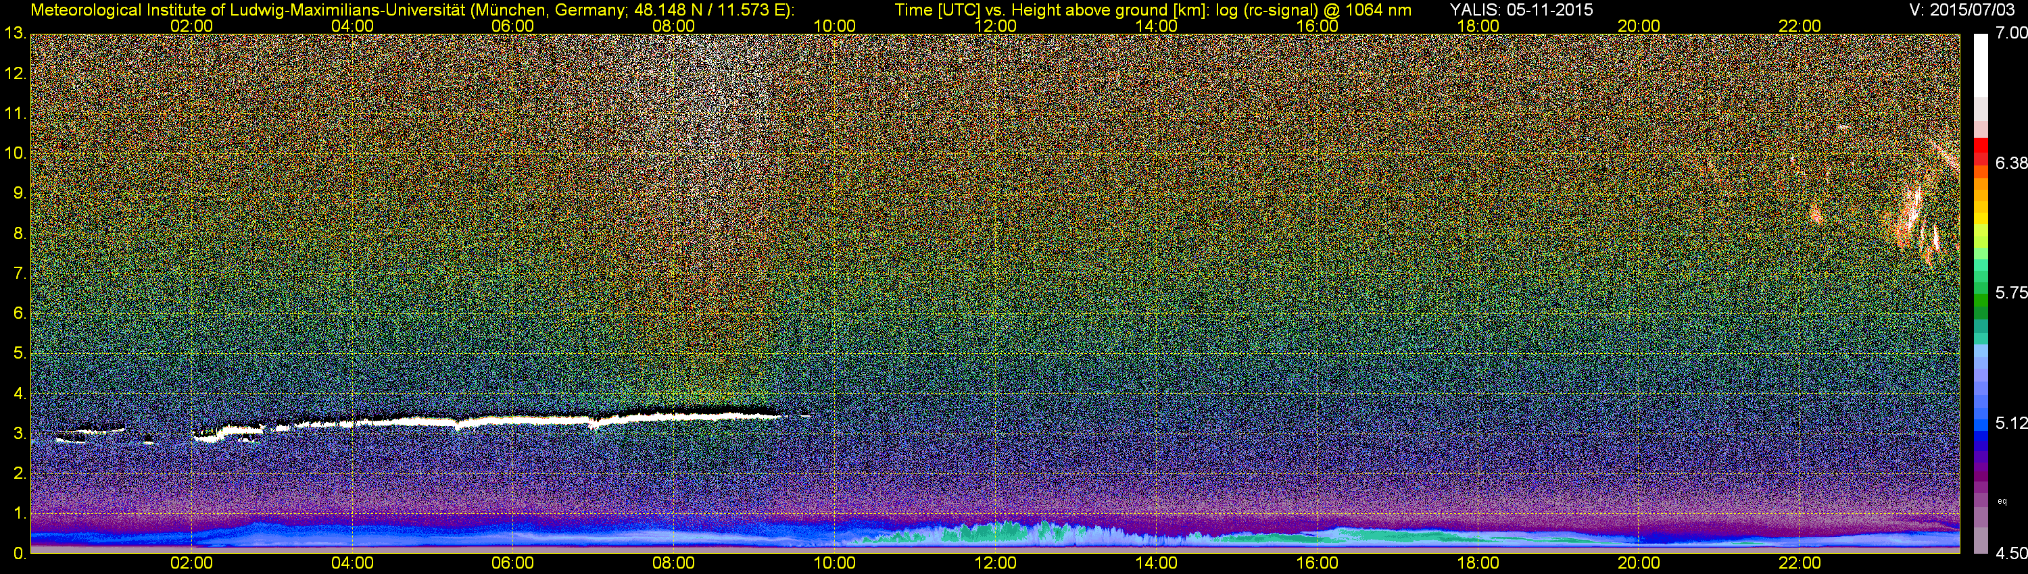Screen dimensions: 2028x574
Task: Select the 08:00 label on the top time axis
Action: (x=674, y=26)
